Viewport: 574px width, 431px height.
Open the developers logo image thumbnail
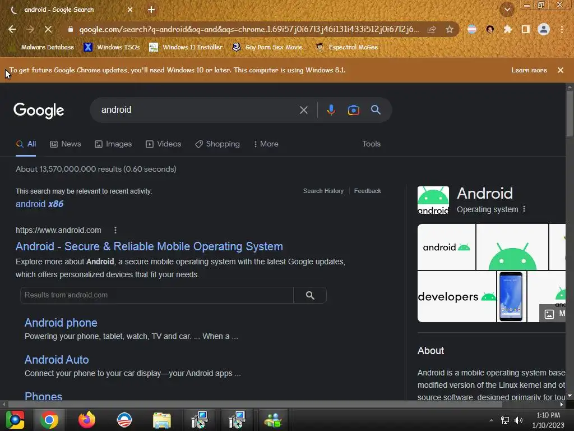pos(456,296)
